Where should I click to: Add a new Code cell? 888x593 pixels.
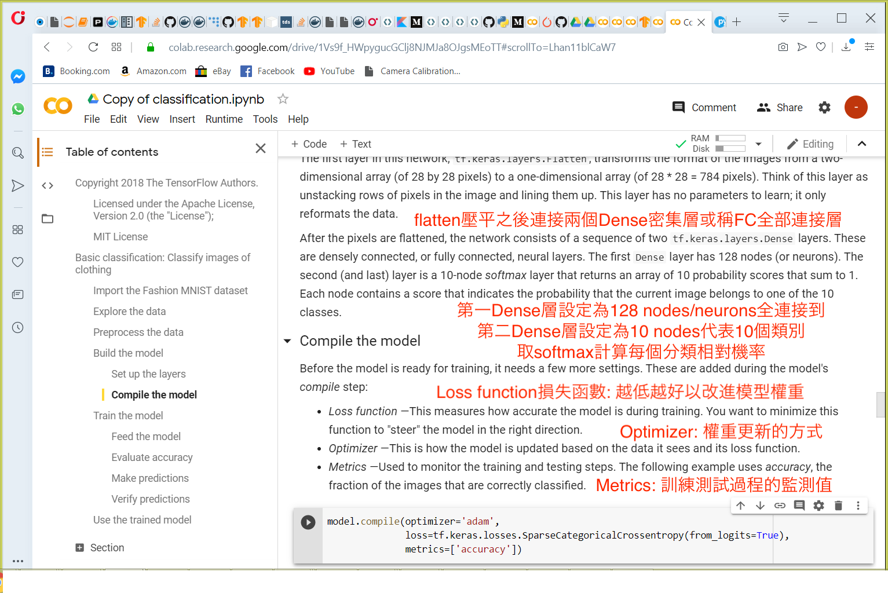click(309, 144)
